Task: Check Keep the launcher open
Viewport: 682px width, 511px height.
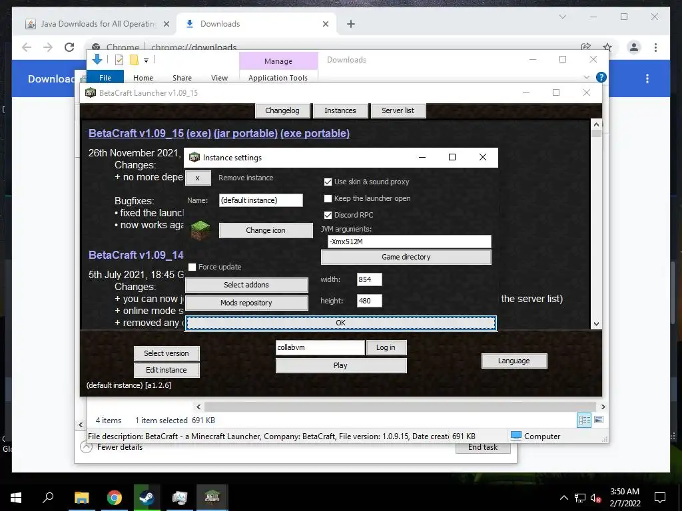Action: (328, 198)
